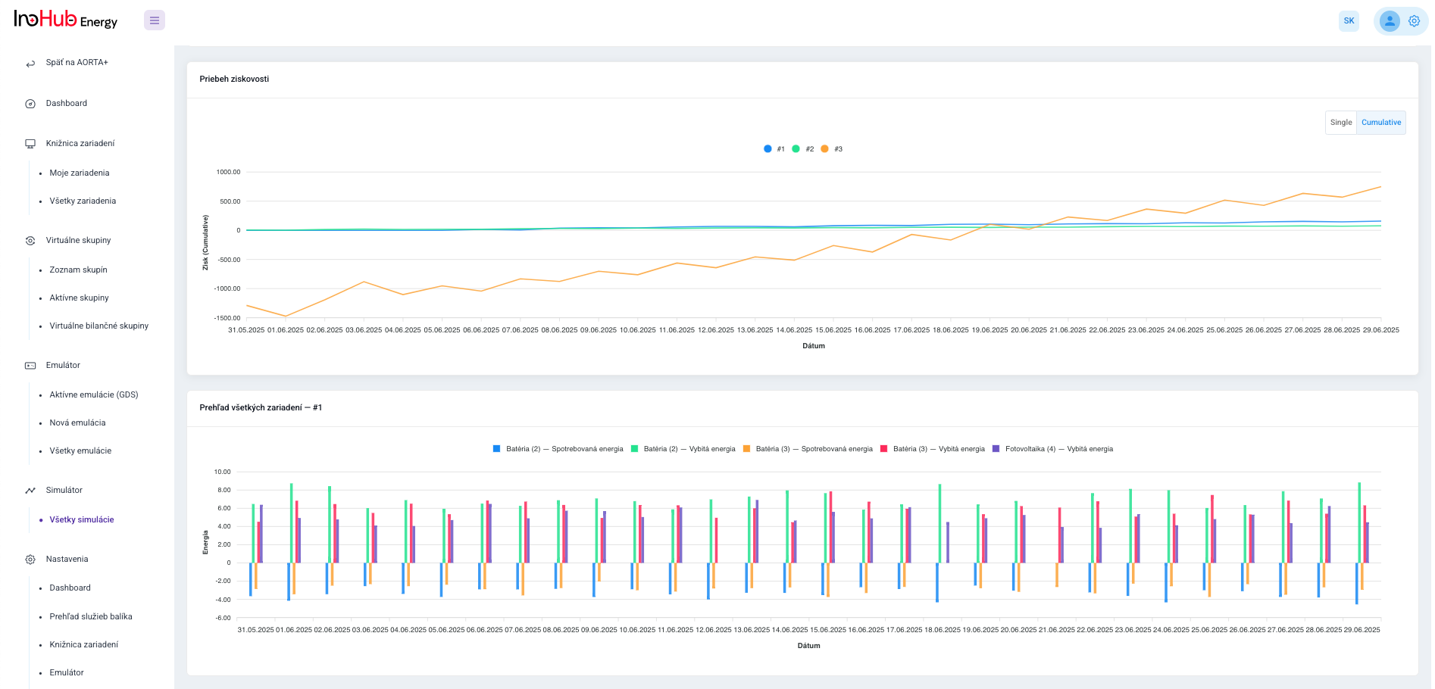This screenshot has height=689, width=1435.
Task: Click the SK language selector
Action: (1349, 20)
